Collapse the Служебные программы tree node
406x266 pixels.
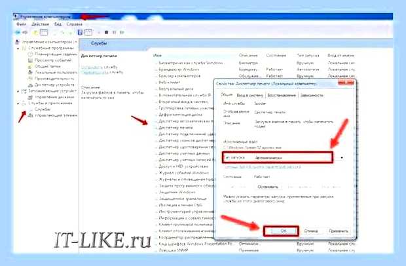[x=18, y=48]
